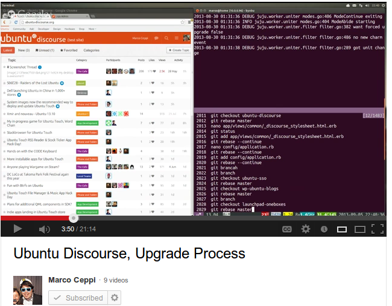Screen dimensions: 392x306
Task: Select the New (3) tab
Action: pos(24,50)
